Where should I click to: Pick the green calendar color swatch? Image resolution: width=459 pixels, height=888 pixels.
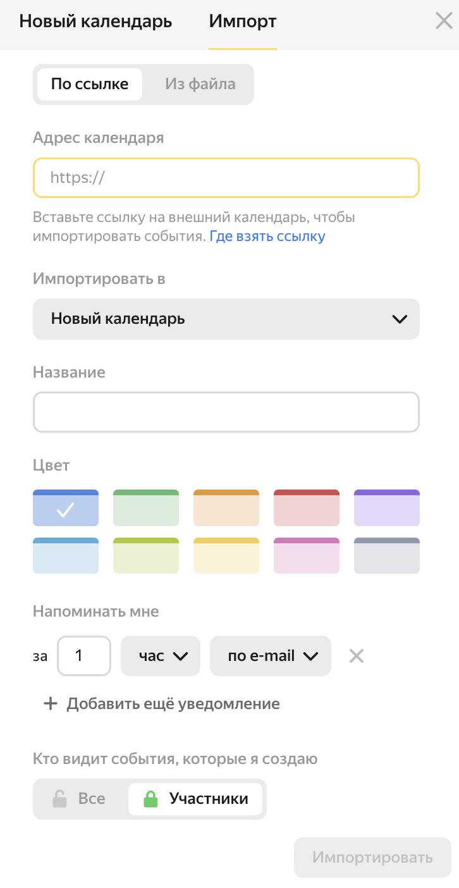[x=146, y=508]
